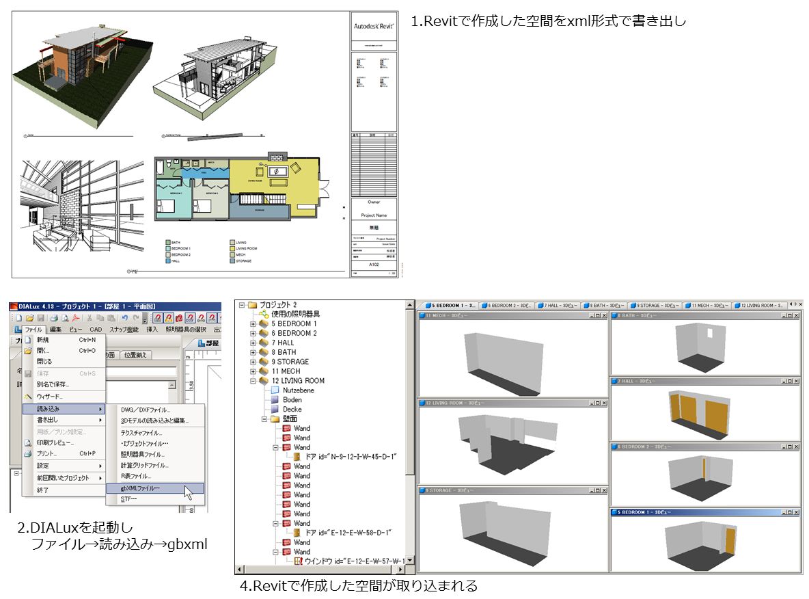Choose 読み込み in the File menu
Image resolution: width=809 pixels, height=599 pixels.
[64, 409]
